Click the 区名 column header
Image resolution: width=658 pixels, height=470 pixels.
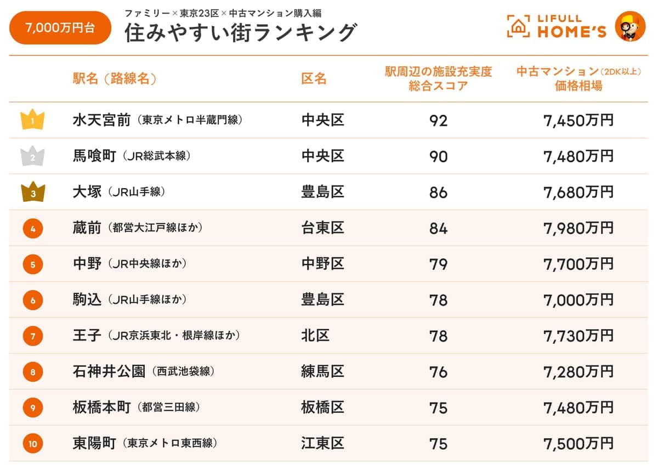(314, 79)
